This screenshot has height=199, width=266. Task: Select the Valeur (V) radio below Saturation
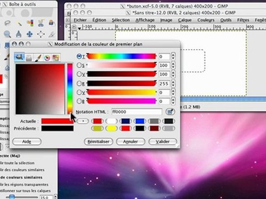point(79,74)
